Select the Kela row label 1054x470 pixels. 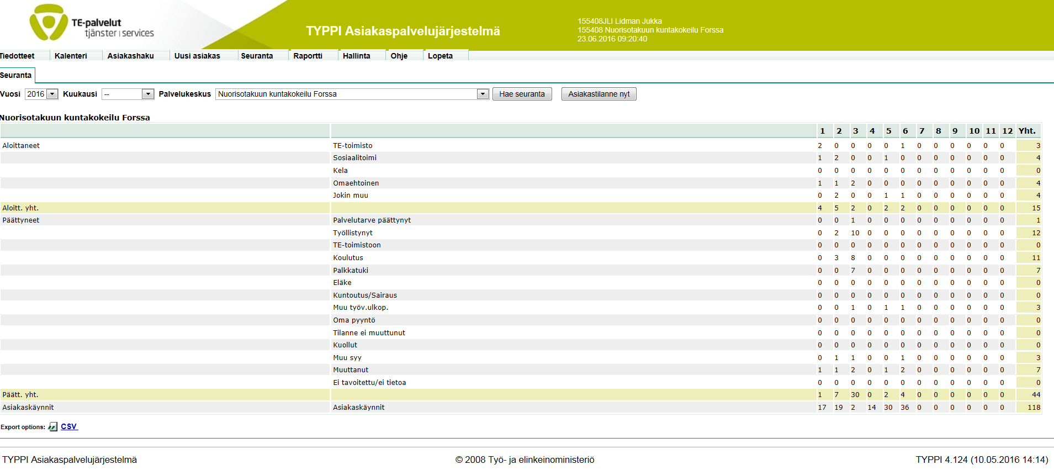(x=340, y=171)
